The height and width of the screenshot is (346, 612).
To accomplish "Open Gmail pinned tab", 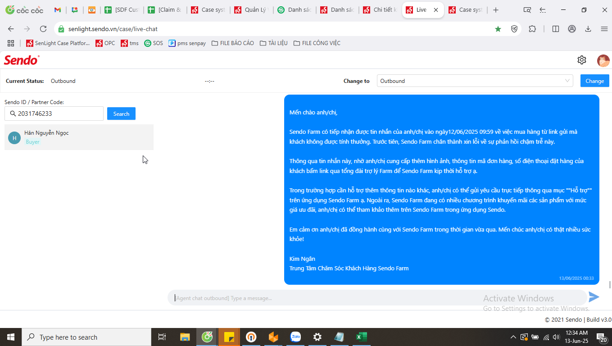I will (58, 10).
